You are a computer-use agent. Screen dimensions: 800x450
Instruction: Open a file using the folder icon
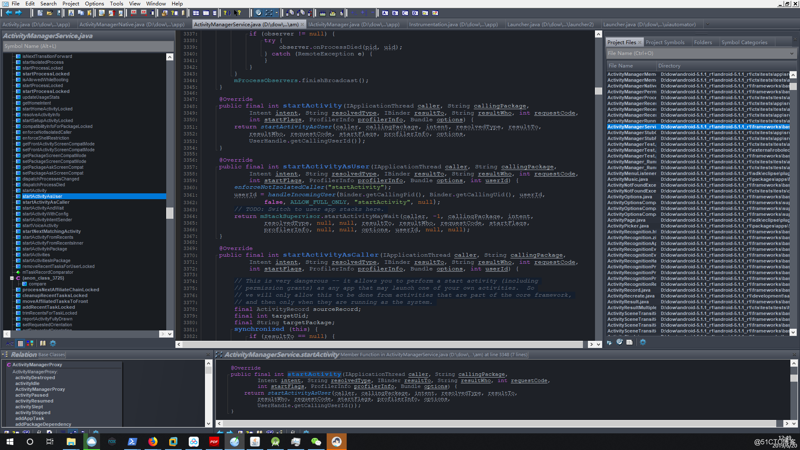[50, 13]
